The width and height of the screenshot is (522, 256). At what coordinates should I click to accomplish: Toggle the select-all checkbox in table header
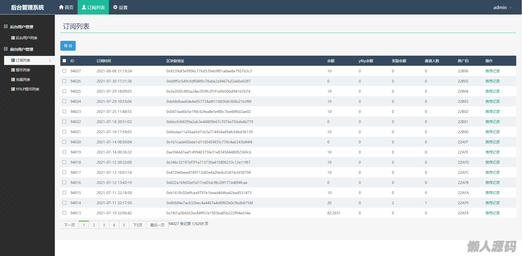tap(64, 61)
